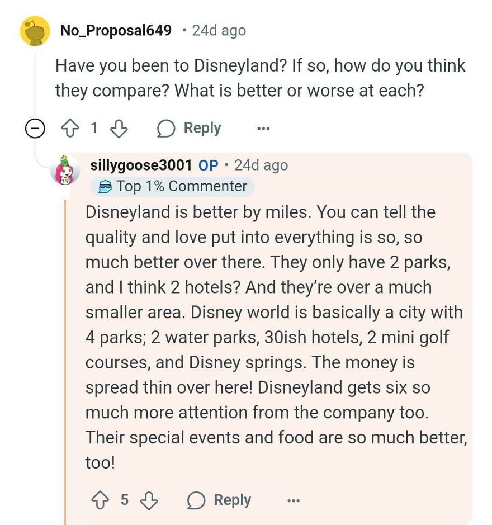Click Reply text on sillygoose3001's comment
Image resolution: width=492 pixels, height=525 pixels.
coord(233,500)
